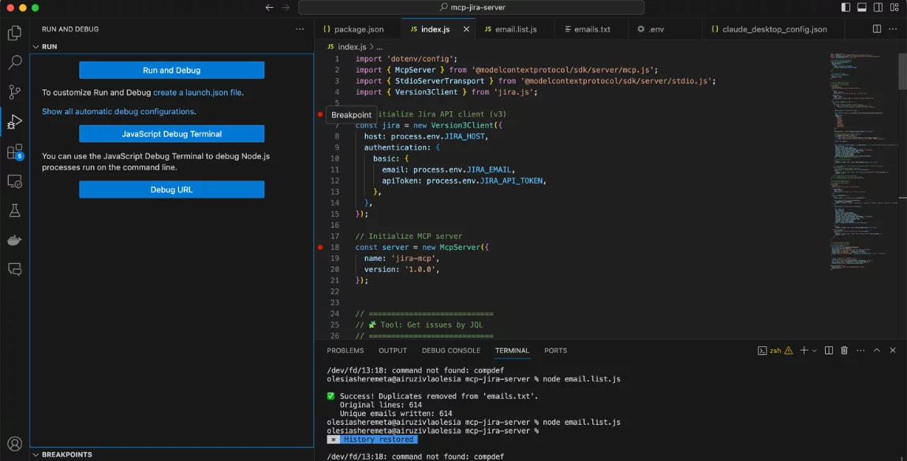The width and height of the screenshot is (907, 461).
Task: Open the Source Control view
Action: pyautogui.click(x=14, y=92)
